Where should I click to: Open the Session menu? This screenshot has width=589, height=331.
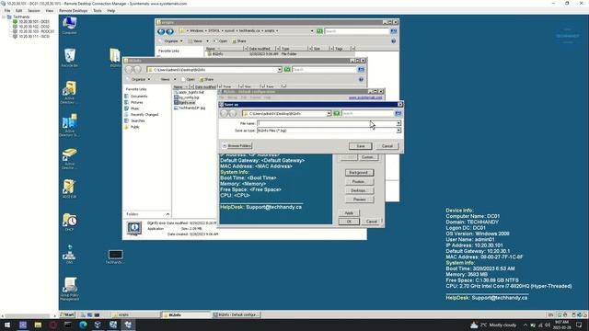[x=34, y=10]
